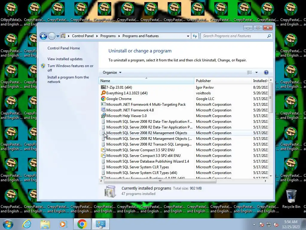Open the Windows Start button
Image resolution: width=306 pixels, height=230 pixels.
(x=8, y=224)
